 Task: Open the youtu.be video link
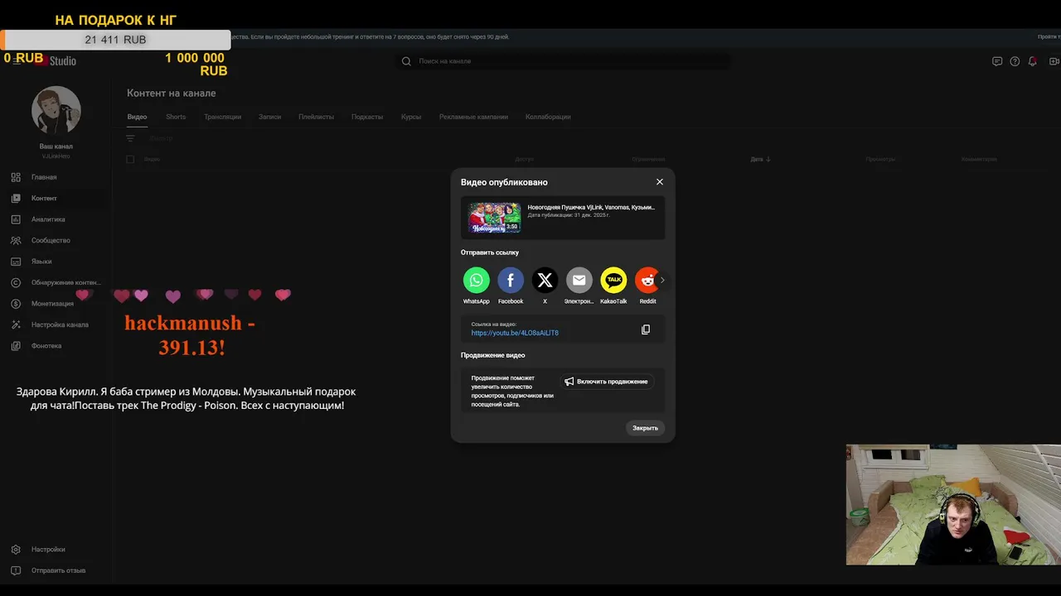coord(515,333)
